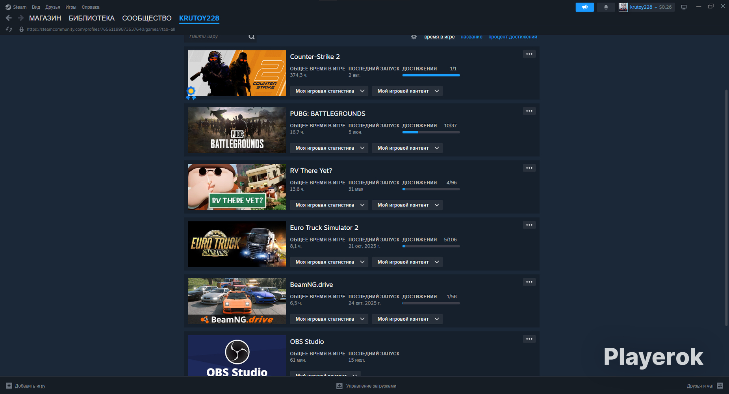This screenshot has height=394, width=729.
Task: Open the RV There Yet? title link
Action: pyautogui.click(x=311, y=171)
